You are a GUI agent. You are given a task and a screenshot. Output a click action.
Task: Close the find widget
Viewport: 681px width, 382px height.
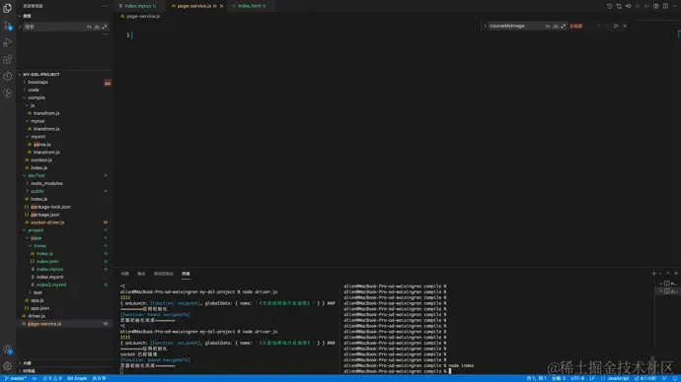click(625, 26)
